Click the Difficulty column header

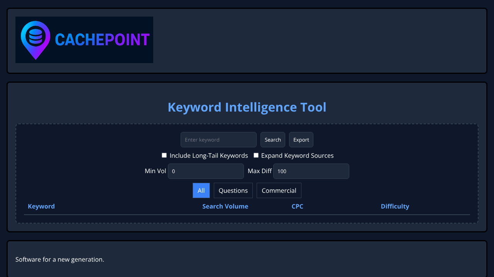pyautogui.click(x=395, y=206)
